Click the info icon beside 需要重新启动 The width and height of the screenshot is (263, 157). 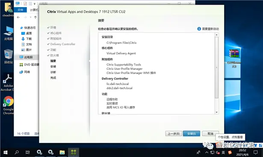[199, 29]
